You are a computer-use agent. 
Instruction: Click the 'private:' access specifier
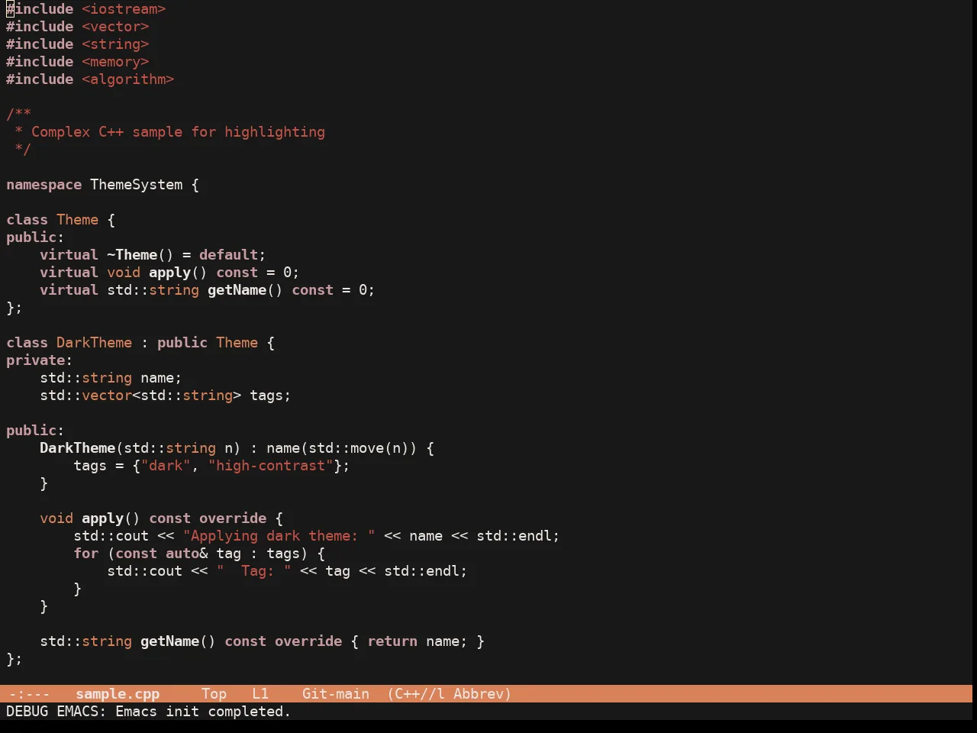tap(40, 360)
